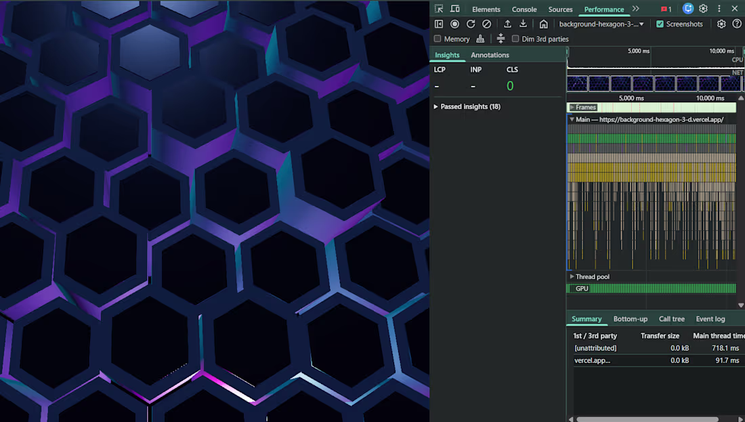Trigger garbage collection with broom icon
Image resolution: width=745 pixels, height=422 pixels.
480,39
